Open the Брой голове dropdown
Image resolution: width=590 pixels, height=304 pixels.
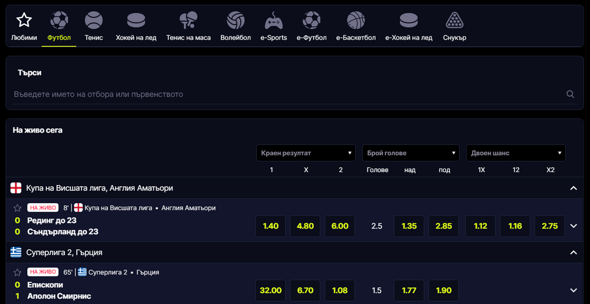click(x=411, y=153)
